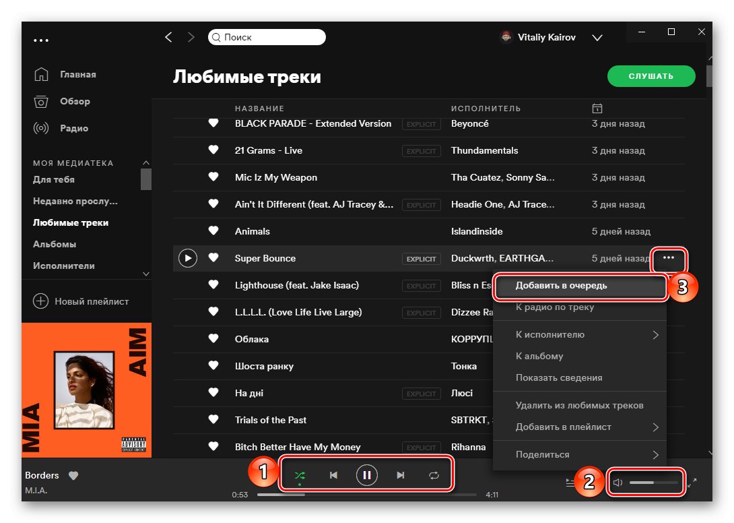The width and height of the screenshot is (734, 523).
Task: Select Любимые треки in the sidebar
Action: (x=71, y=222)
